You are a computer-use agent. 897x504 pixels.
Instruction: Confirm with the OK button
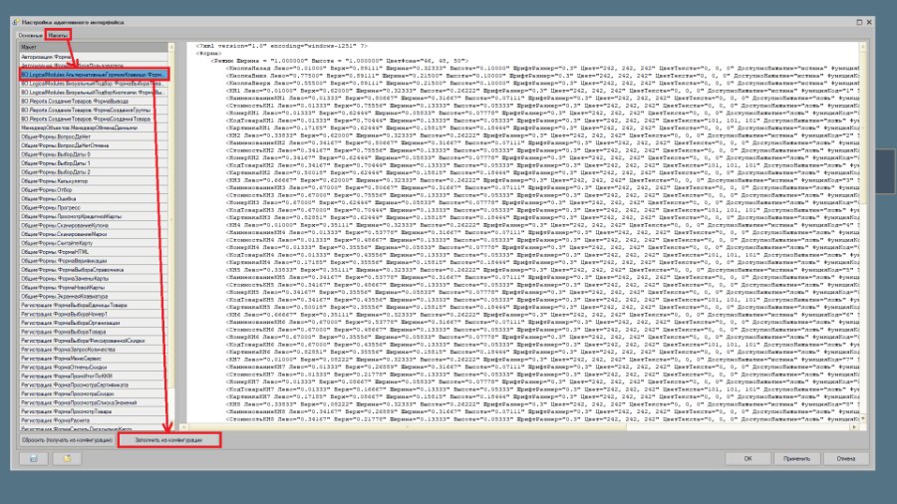747,458
